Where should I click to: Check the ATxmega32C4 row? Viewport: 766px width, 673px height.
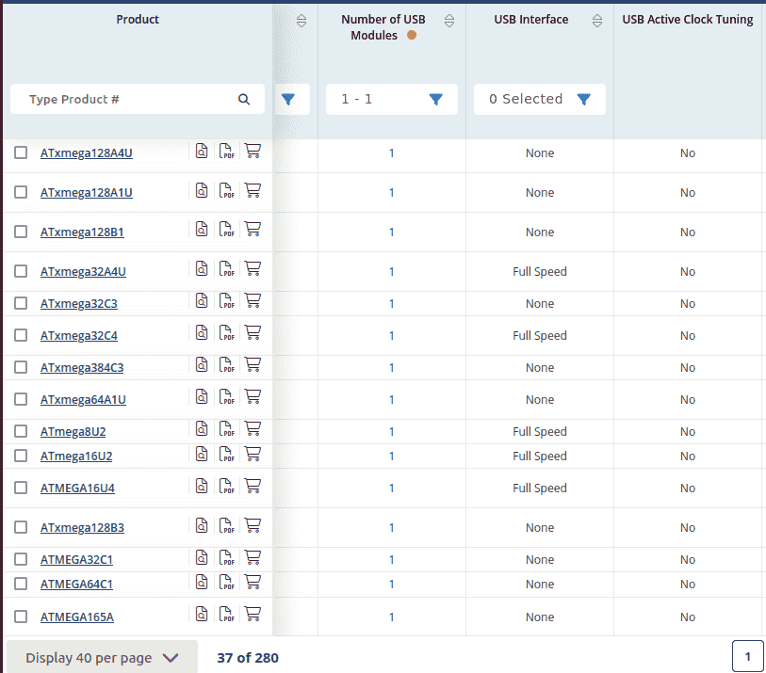pyautogui.click(x=21, y=335)
